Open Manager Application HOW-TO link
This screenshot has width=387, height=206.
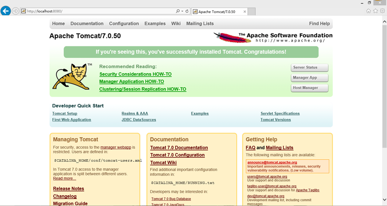coord(132,81)
